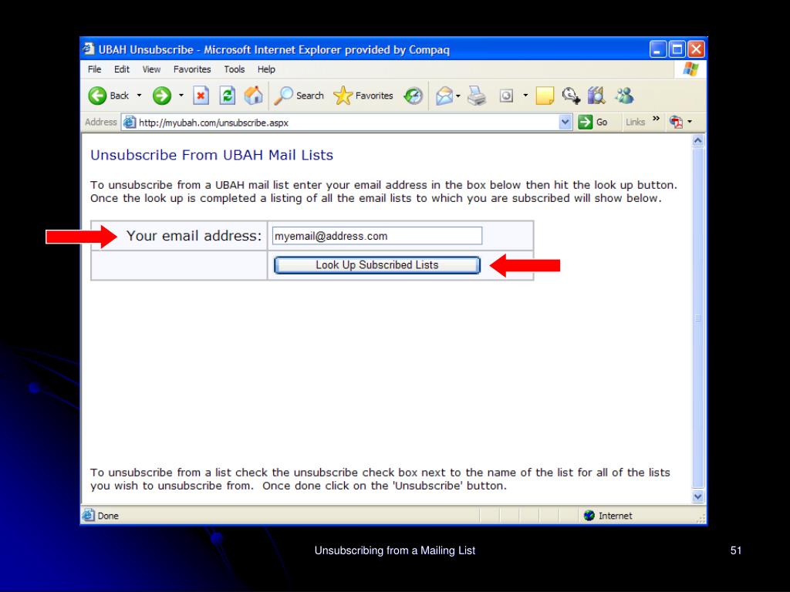Click the magnifier Research icon

[x=571, y=96]
